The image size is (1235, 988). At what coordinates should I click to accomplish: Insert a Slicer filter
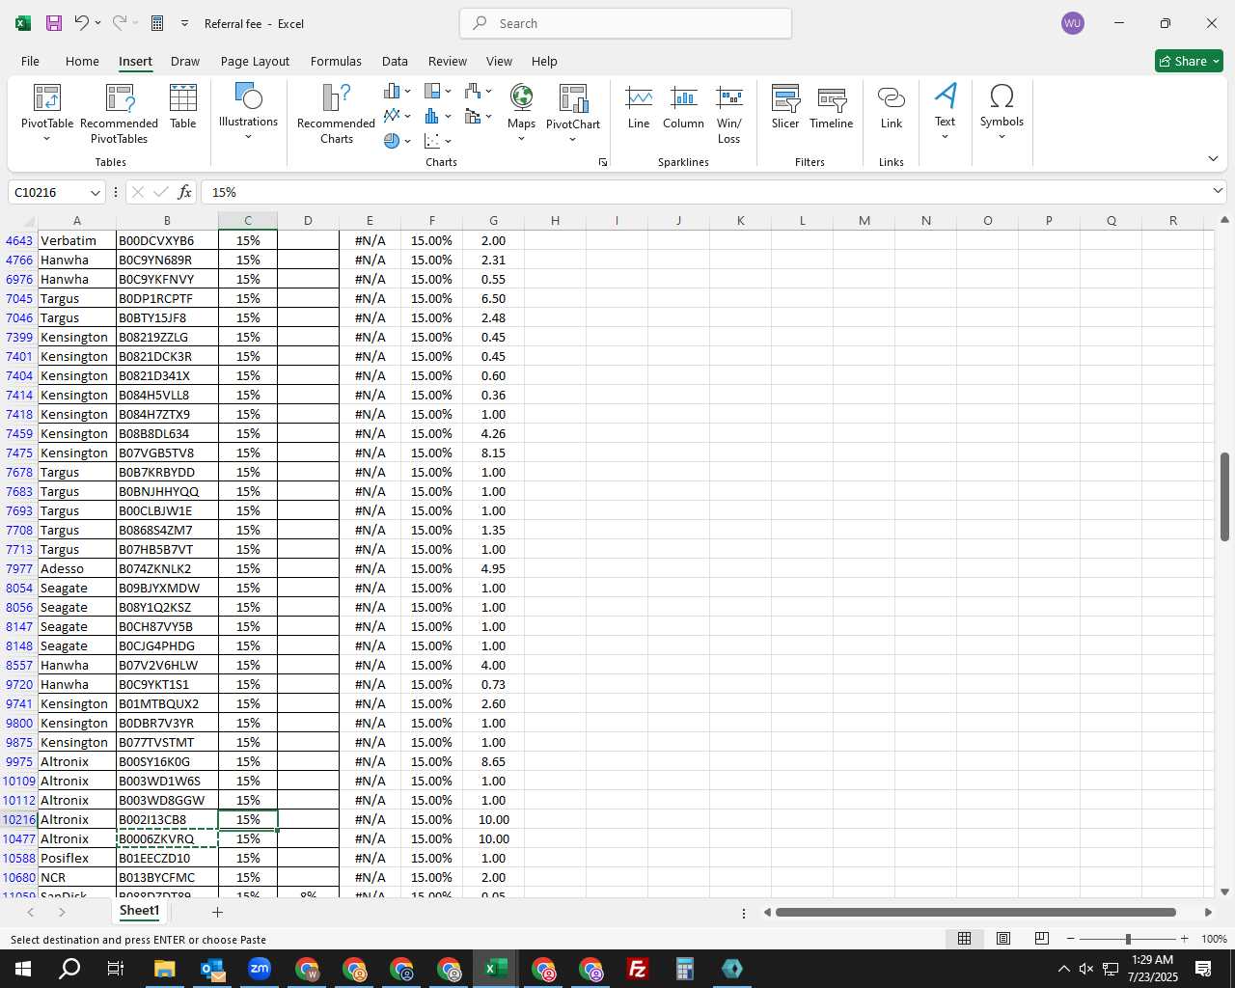point(785,107)
